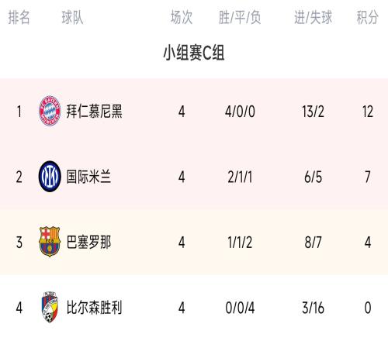Open the 拜仁慕尼黑 team name
The image size is (388, 341).
click(x=94, y=111)
